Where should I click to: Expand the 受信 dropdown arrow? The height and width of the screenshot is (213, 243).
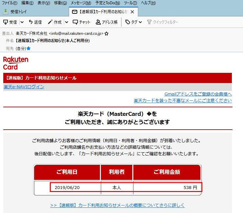click(22, 22)
